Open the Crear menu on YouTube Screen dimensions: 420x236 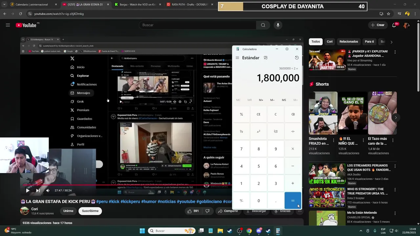tap(377, 25)
